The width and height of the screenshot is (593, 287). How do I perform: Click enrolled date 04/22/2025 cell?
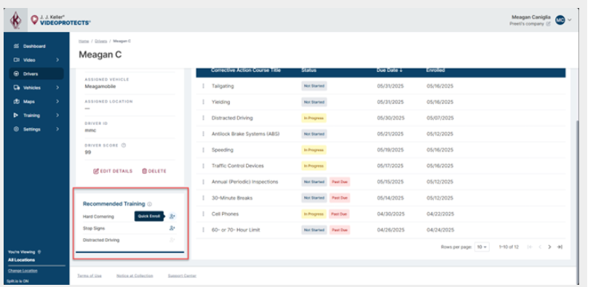440,214
